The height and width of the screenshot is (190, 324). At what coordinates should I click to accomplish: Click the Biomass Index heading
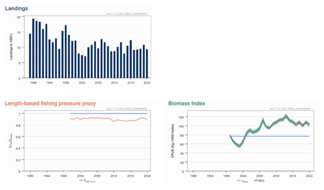tap(187, 103)
